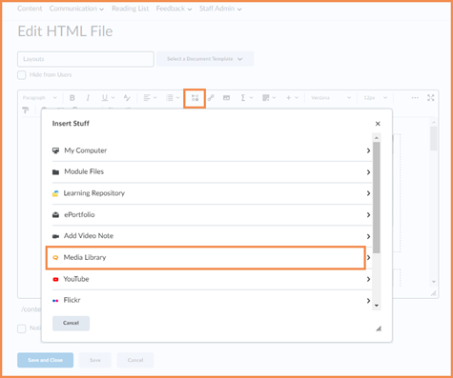Click the format painter icon
The image size is (453, 378).
[x=26, y=110]
